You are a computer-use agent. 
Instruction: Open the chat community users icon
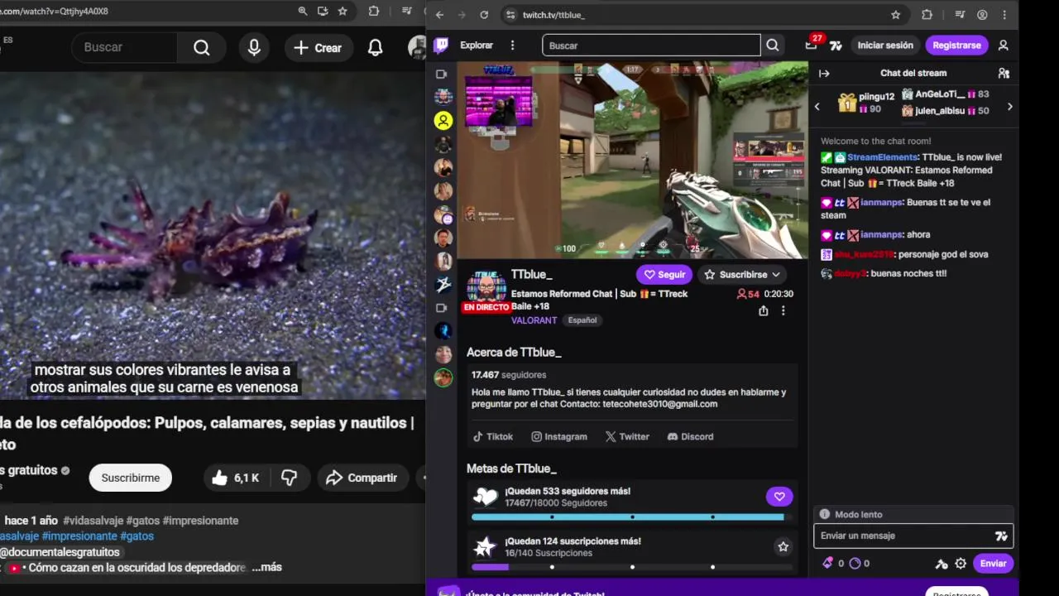coord(1004,73)
